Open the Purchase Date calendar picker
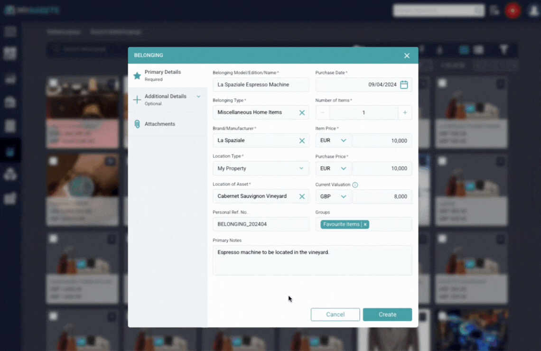Image resolution: width=541 pixels, height=351 pixels. 404,84
